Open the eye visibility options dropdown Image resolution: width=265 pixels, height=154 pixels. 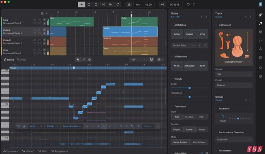(x=160, y=60)
